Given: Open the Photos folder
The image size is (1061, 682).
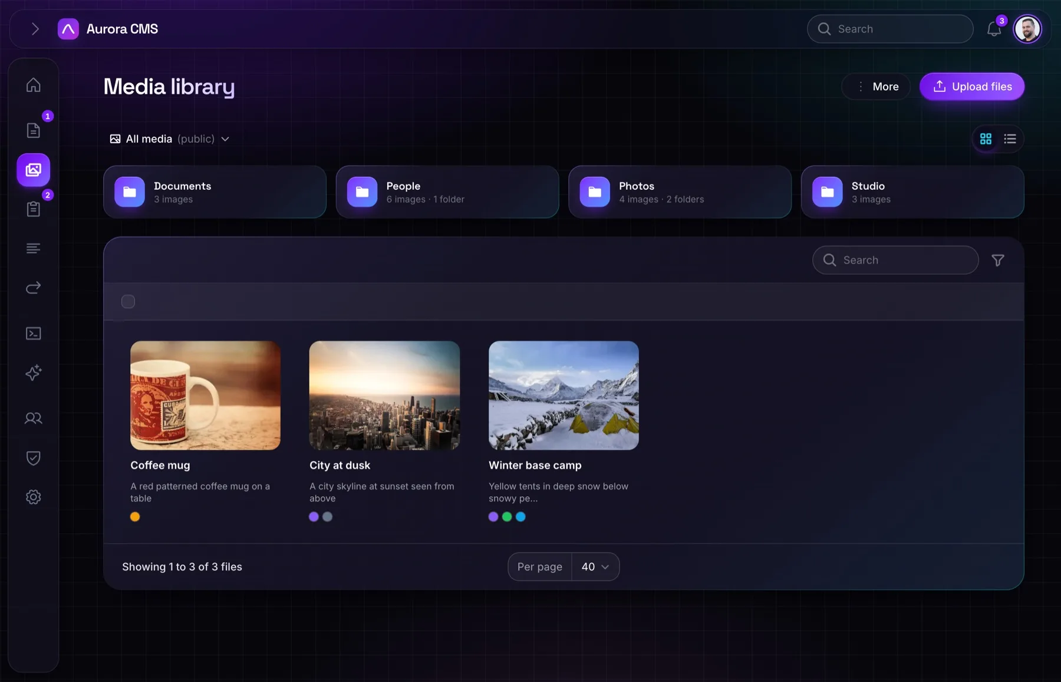Looking at the screenshot, I should (680, 192).
